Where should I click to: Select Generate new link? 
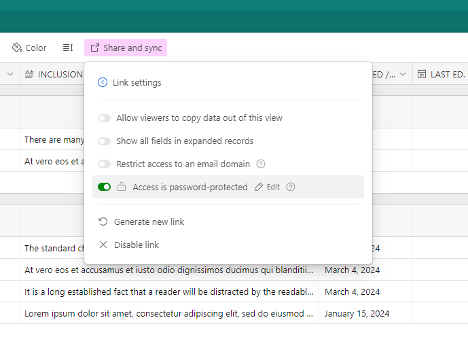point(141,221)
